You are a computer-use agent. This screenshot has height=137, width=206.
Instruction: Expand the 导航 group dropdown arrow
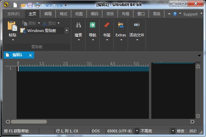click(x=93, y=40)
